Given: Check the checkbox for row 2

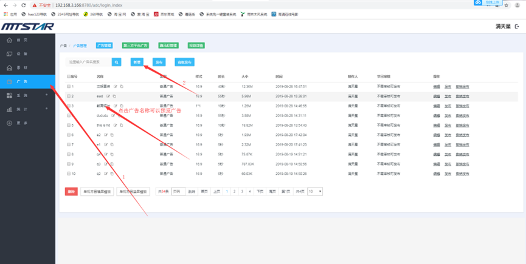Looking at the screenshot, I should coord(69,96).
